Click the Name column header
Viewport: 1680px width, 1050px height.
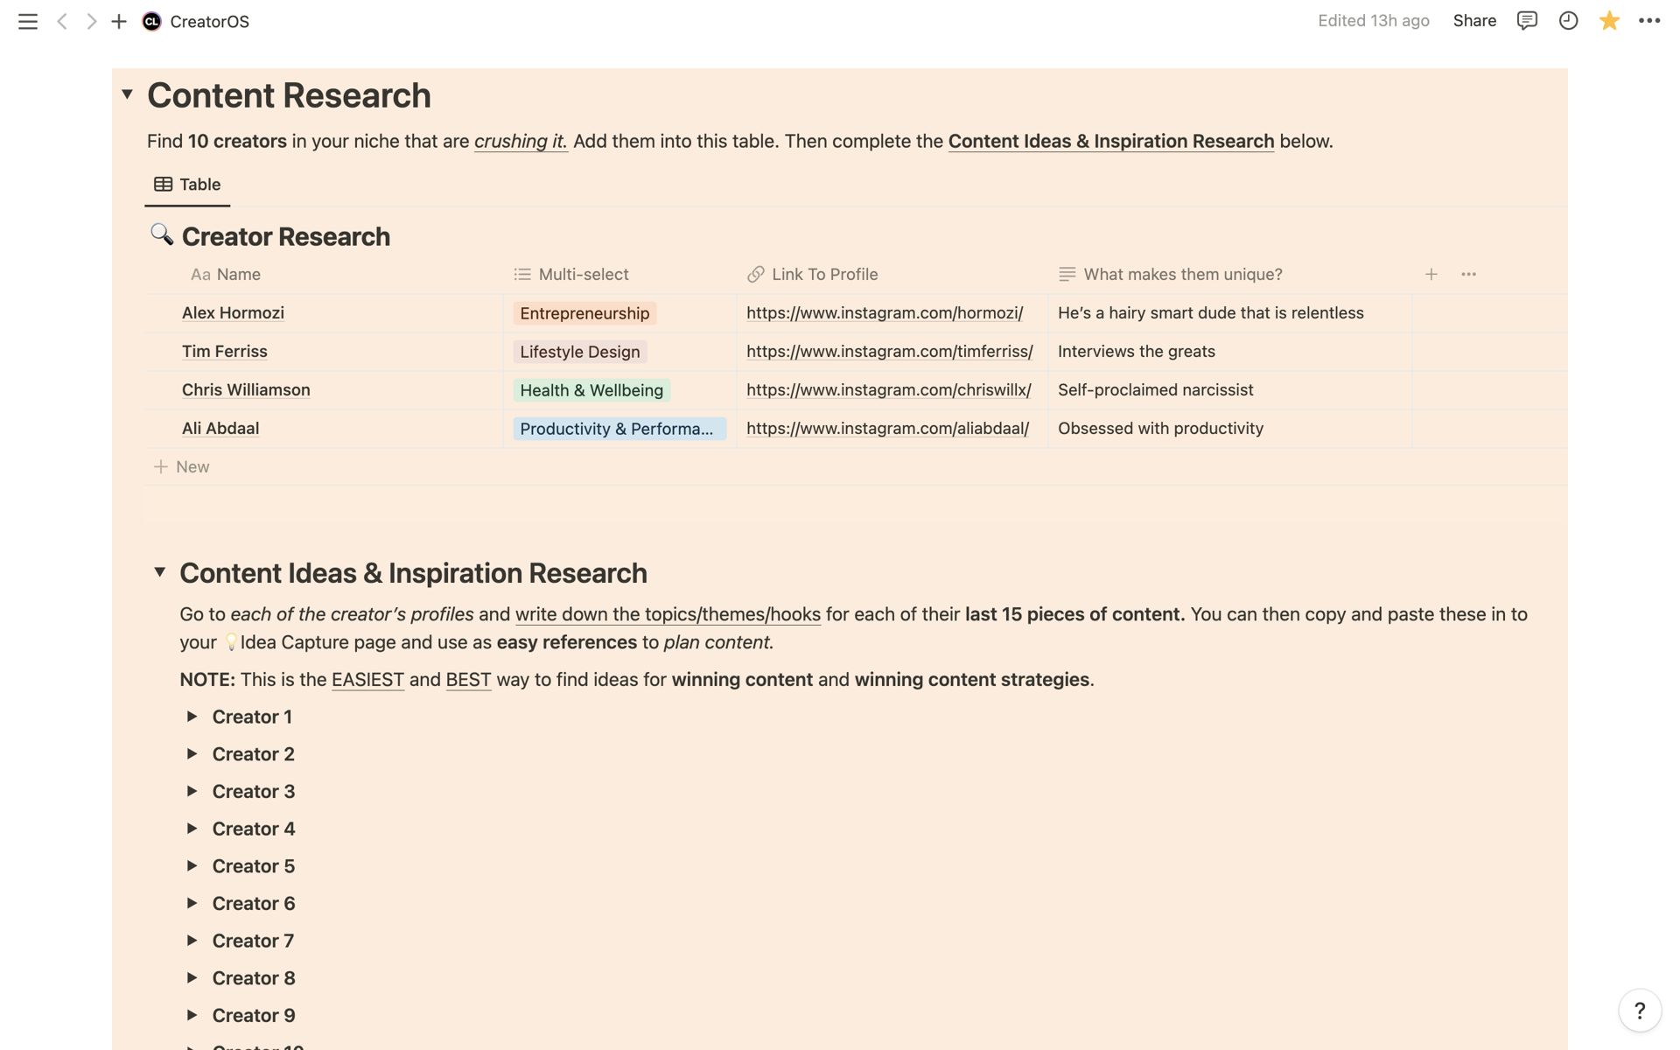226,274
